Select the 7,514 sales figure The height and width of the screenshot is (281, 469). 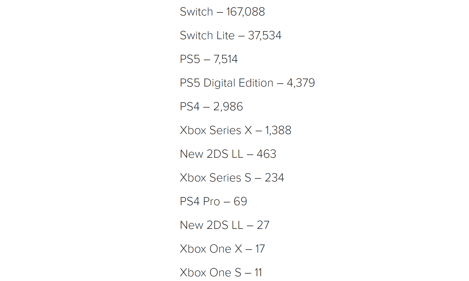225,59
